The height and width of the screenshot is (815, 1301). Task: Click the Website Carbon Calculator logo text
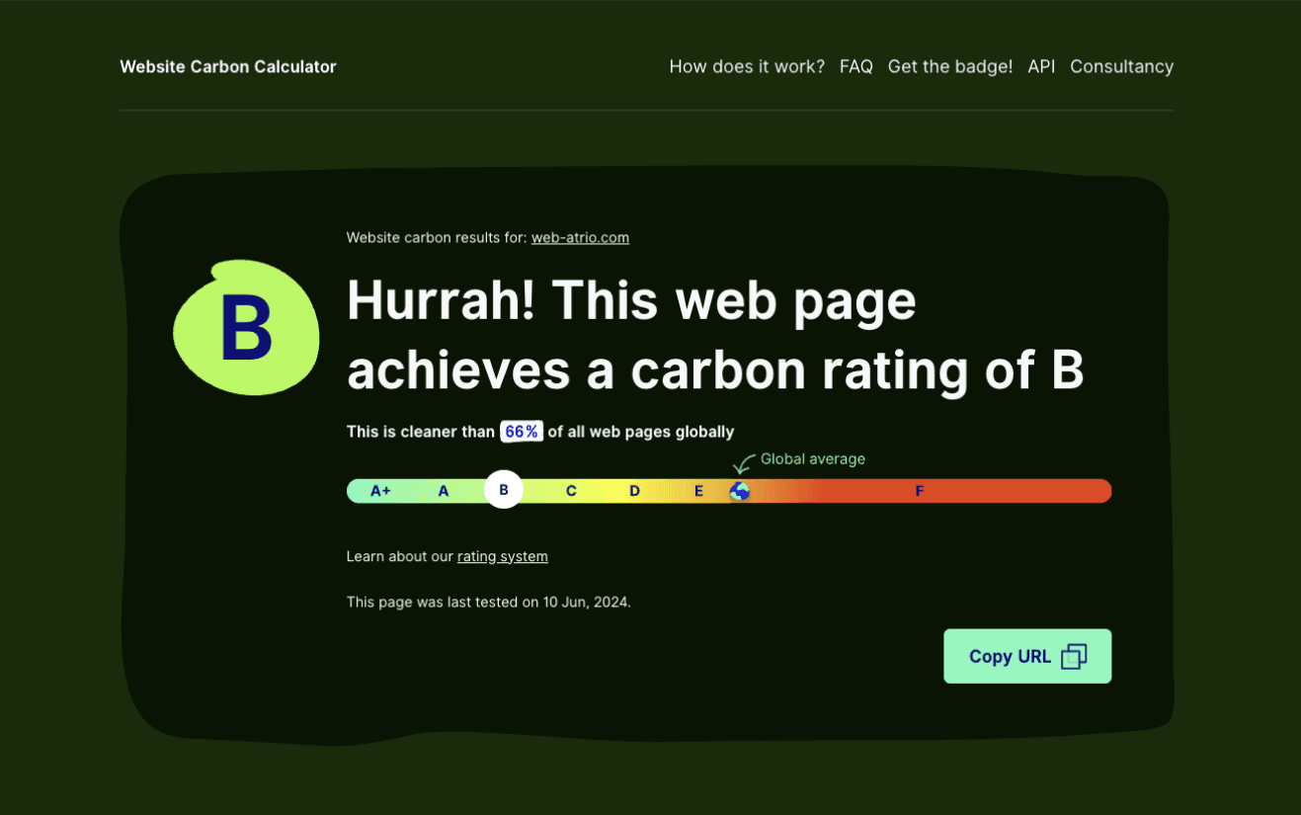click(x=228, y=67)
